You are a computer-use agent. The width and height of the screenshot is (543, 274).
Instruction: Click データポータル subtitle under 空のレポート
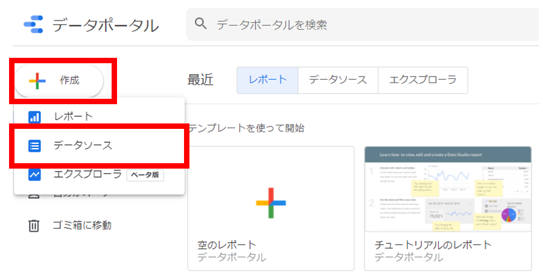click(232, 257)
